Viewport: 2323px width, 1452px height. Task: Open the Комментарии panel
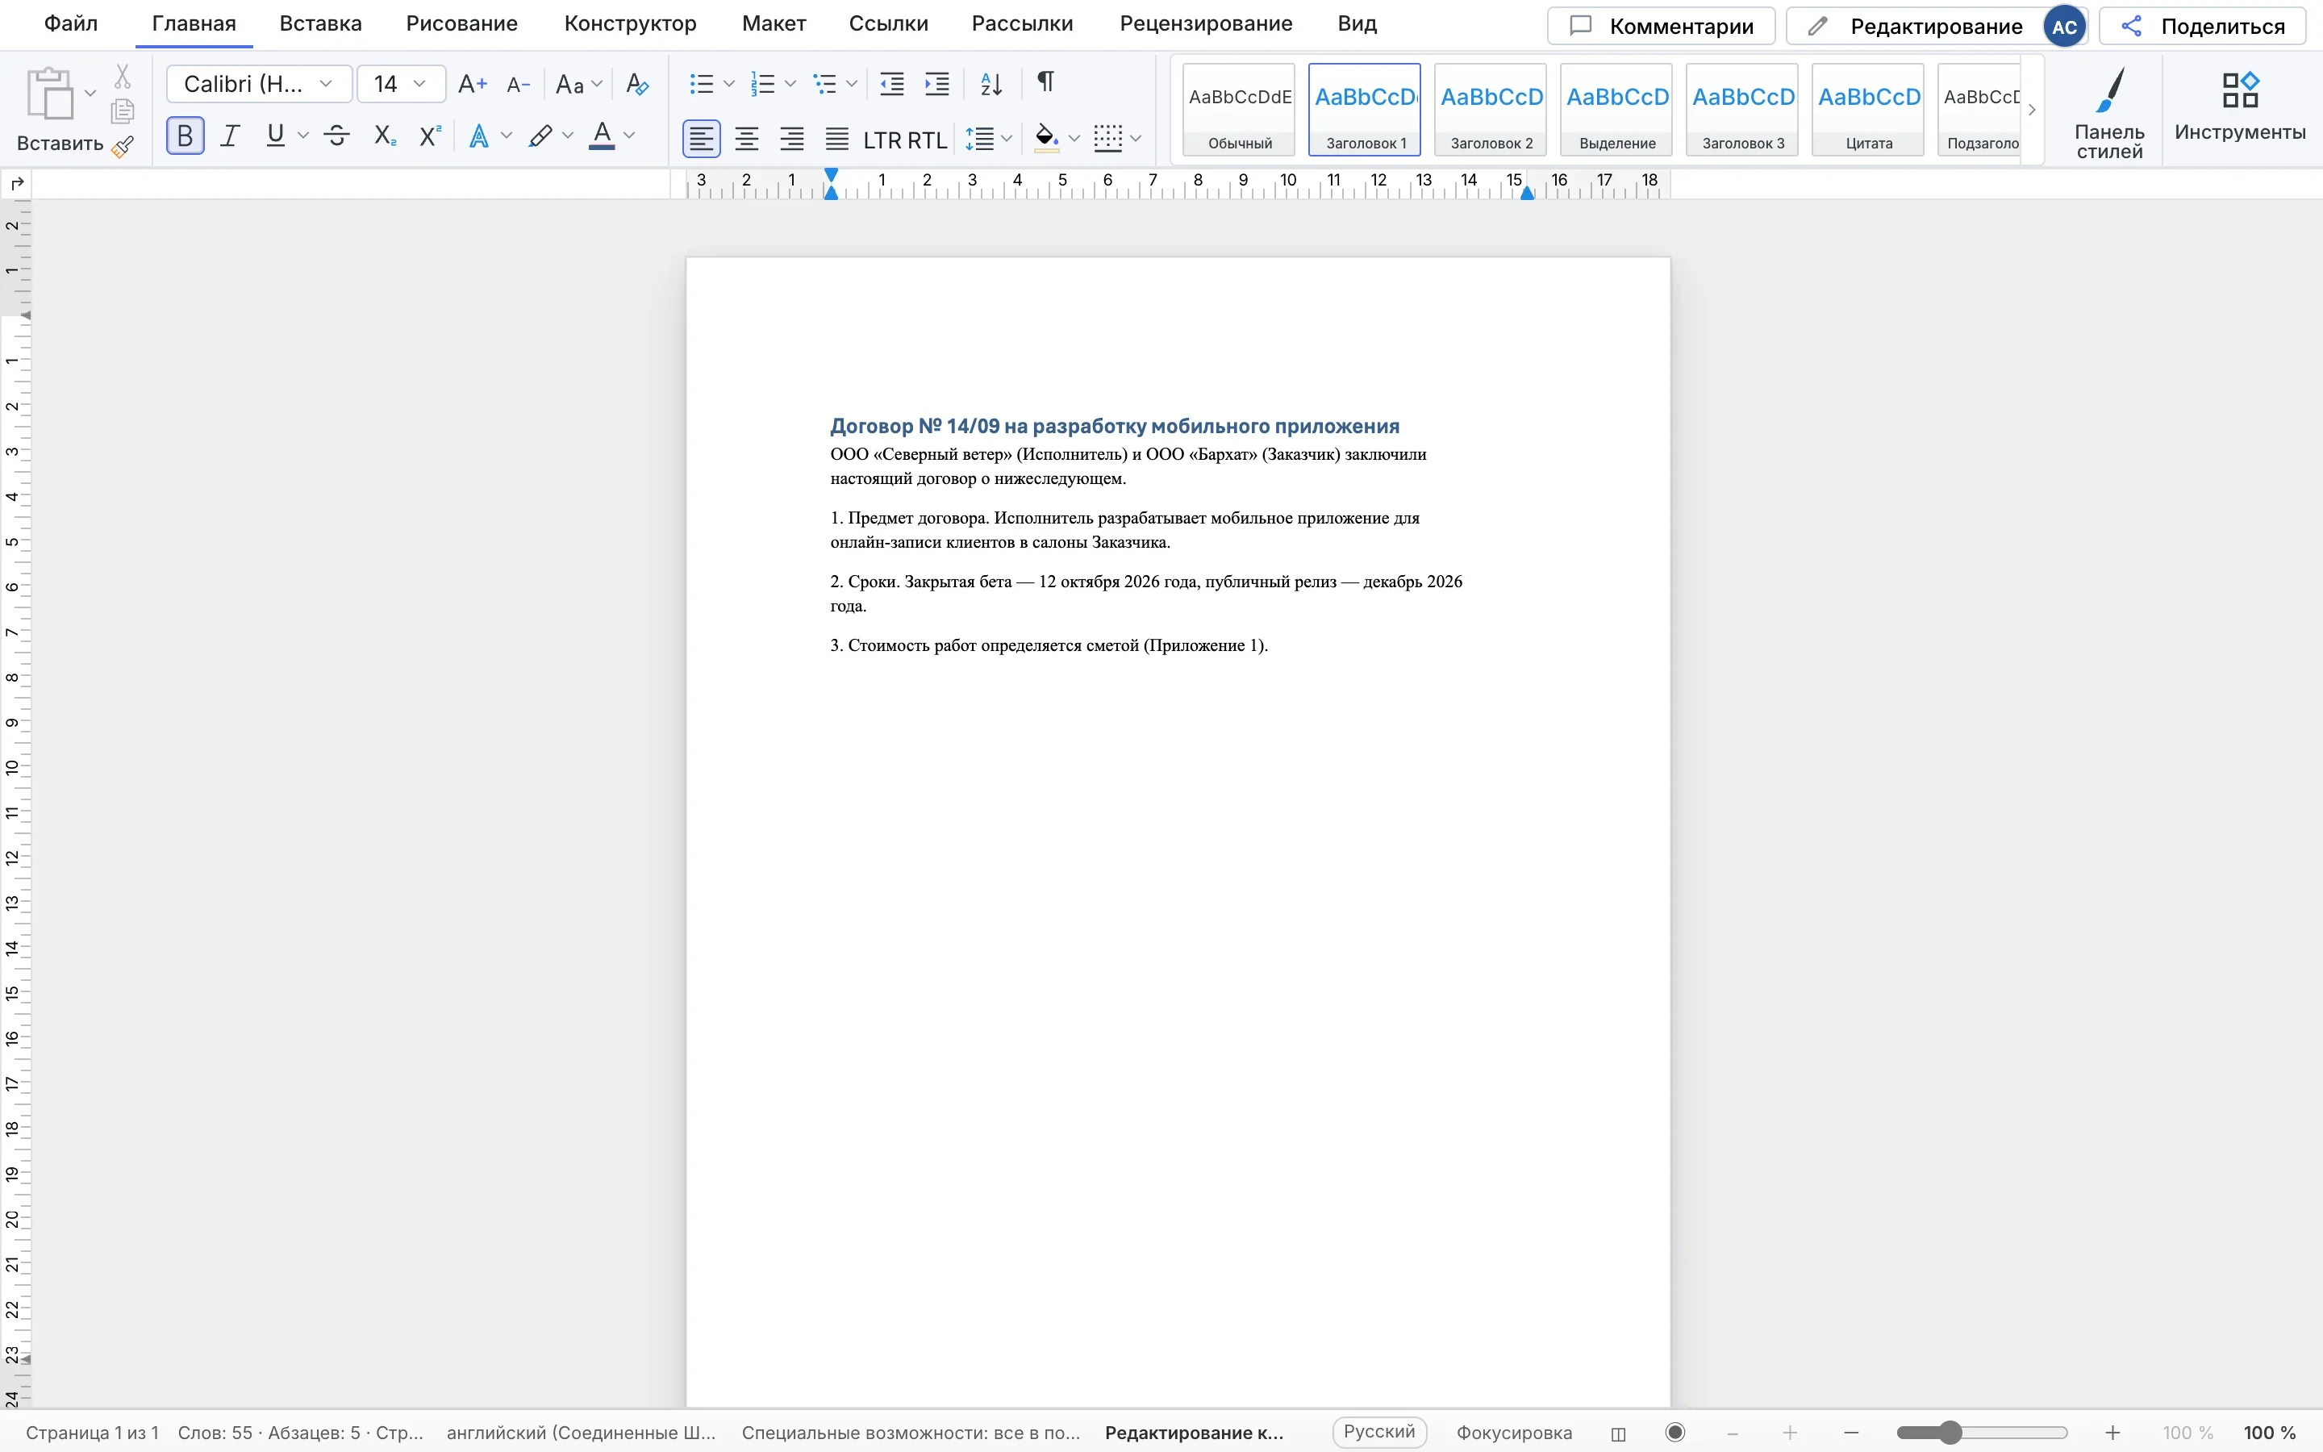[1661, 26]
